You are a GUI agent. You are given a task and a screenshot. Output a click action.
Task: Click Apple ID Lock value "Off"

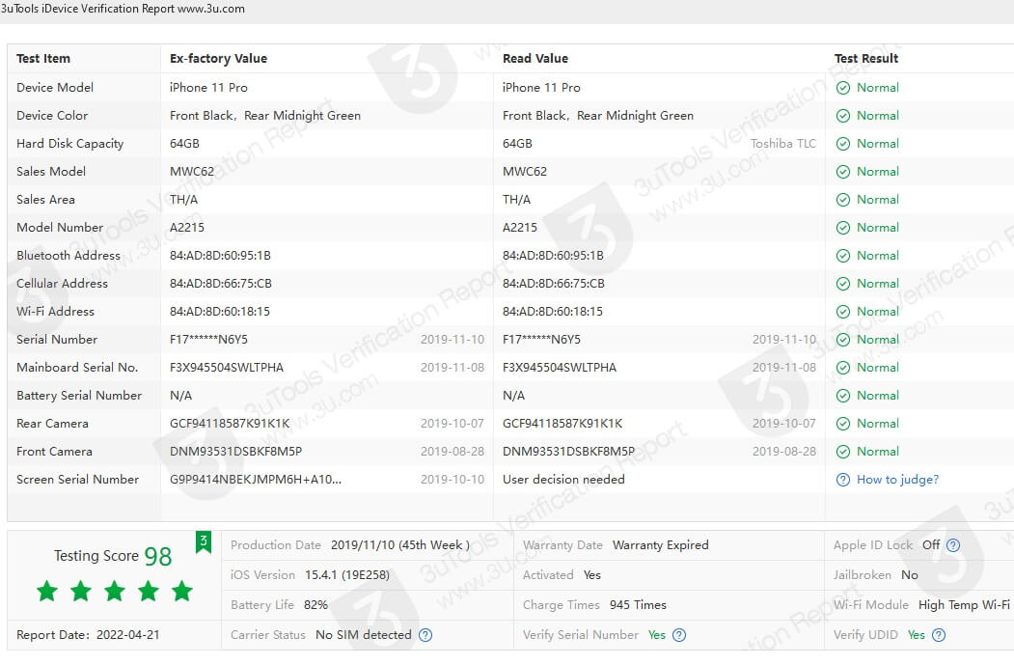931,545
